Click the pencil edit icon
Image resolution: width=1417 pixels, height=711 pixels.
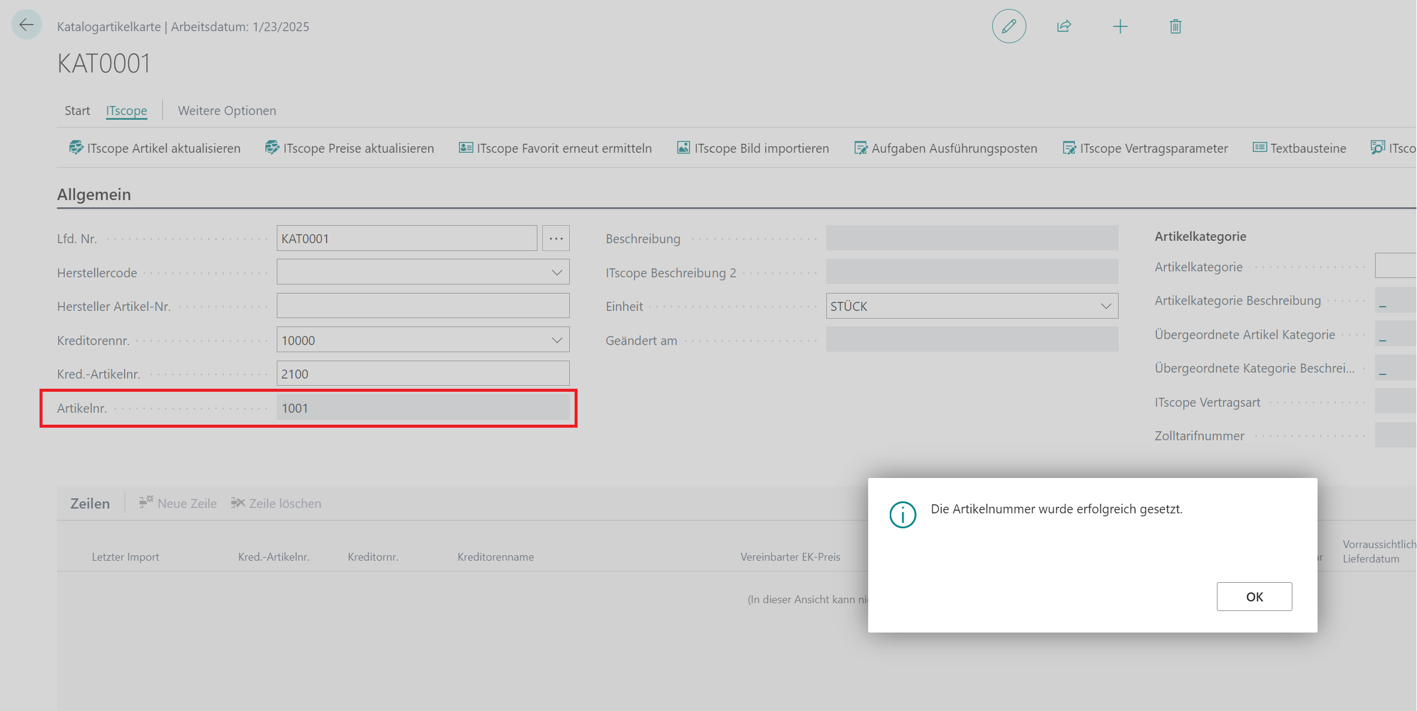(1009, 26)
